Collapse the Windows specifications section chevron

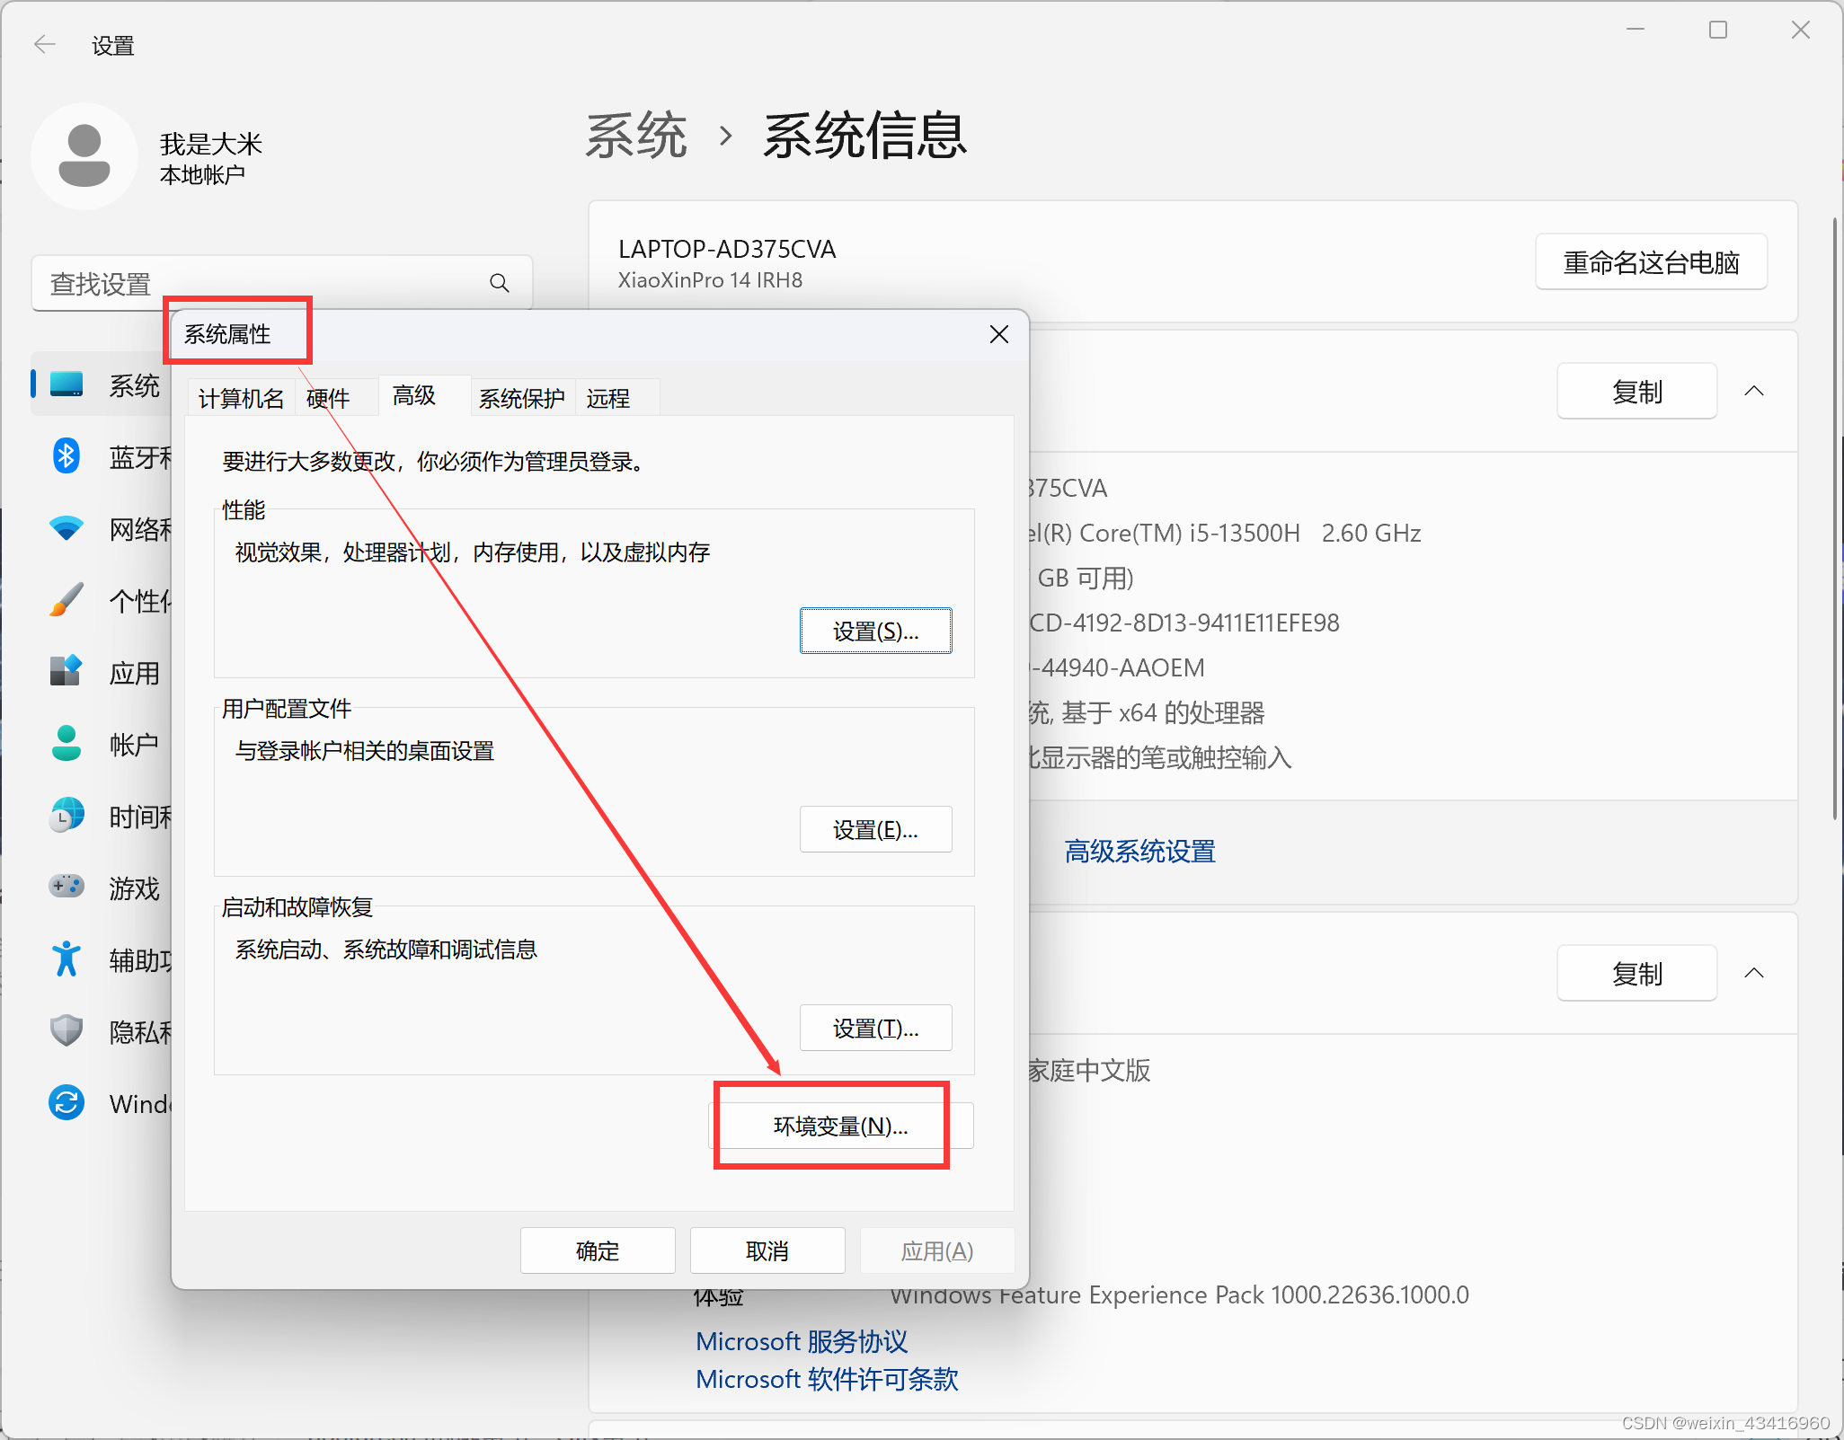pos(1754,973)
